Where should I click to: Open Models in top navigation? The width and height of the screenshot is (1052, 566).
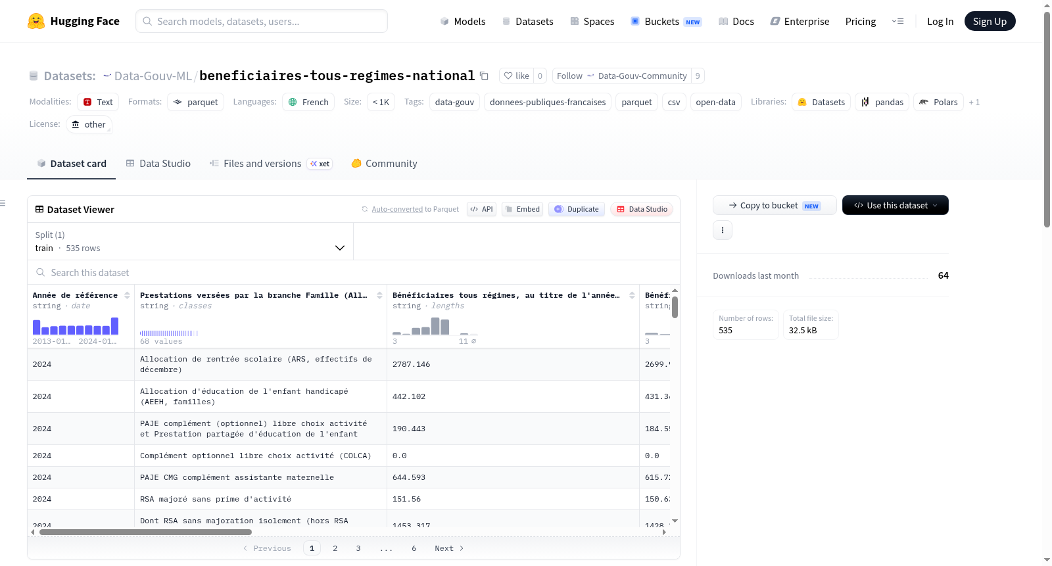[x=462, y=21]
